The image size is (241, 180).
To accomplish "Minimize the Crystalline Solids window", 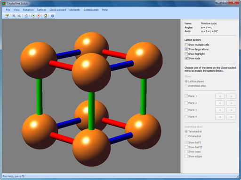I will (219, 2).
